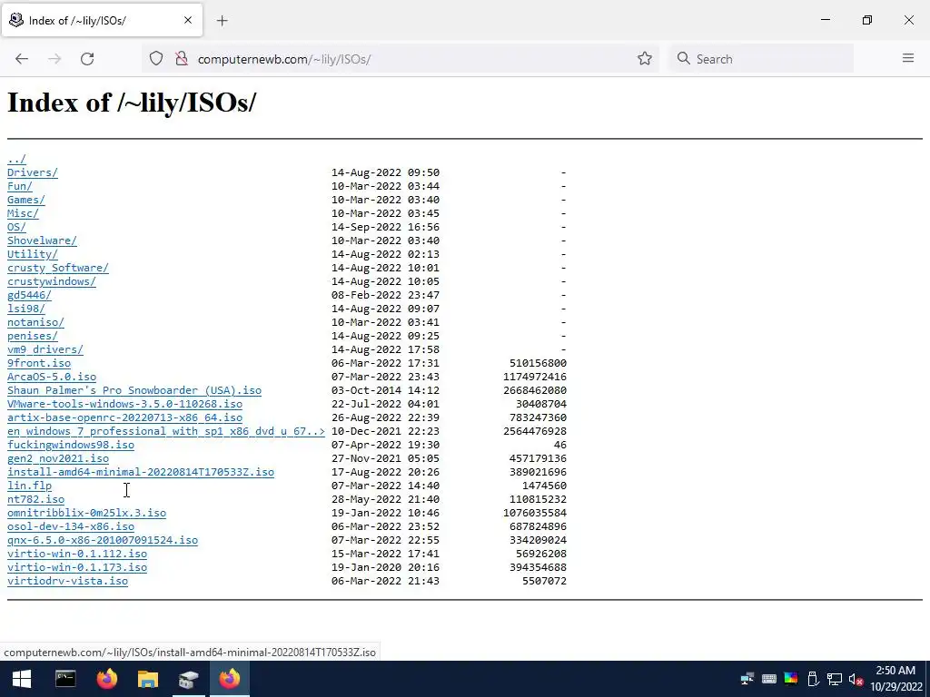Download VMware-tools-windows-3.5.0-110268.iso

pos(124,404)
